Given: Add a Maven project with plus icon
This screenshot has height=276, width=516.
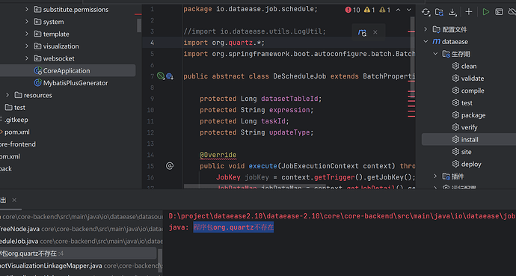Looking at the screenshot, I should pos(469,12).
